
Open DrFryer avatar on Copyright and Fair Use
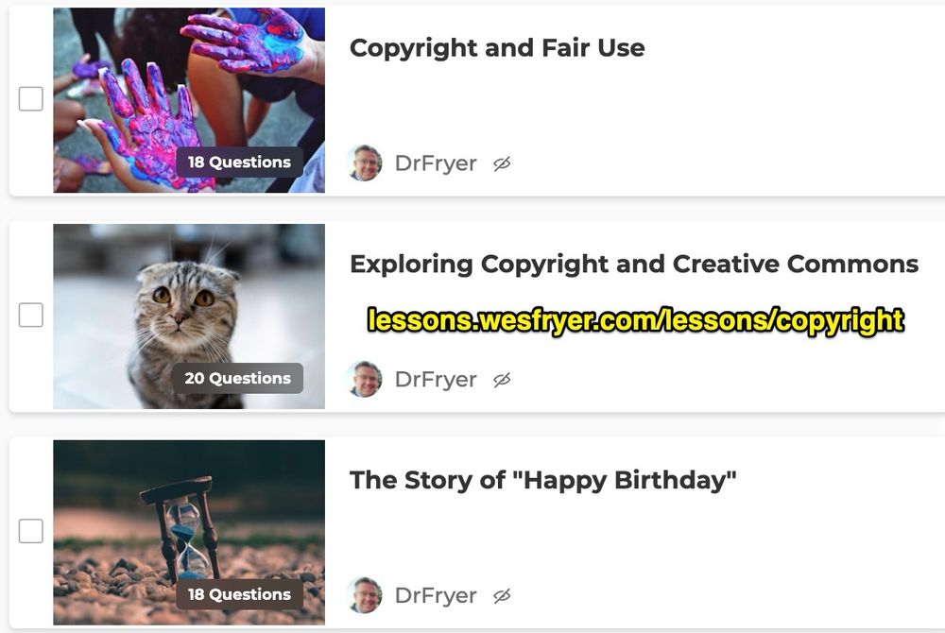pos(365,163)
